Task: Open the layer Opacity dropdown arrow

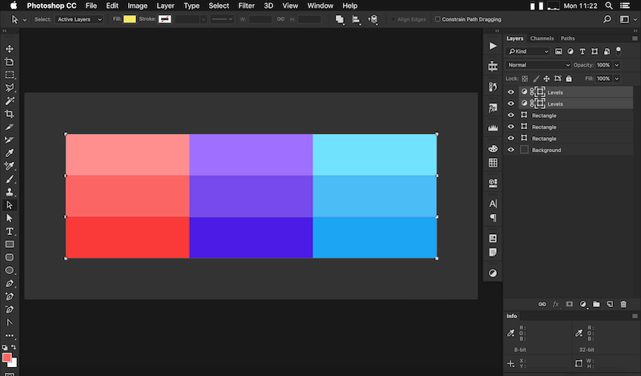Action: tap(616, 65)
